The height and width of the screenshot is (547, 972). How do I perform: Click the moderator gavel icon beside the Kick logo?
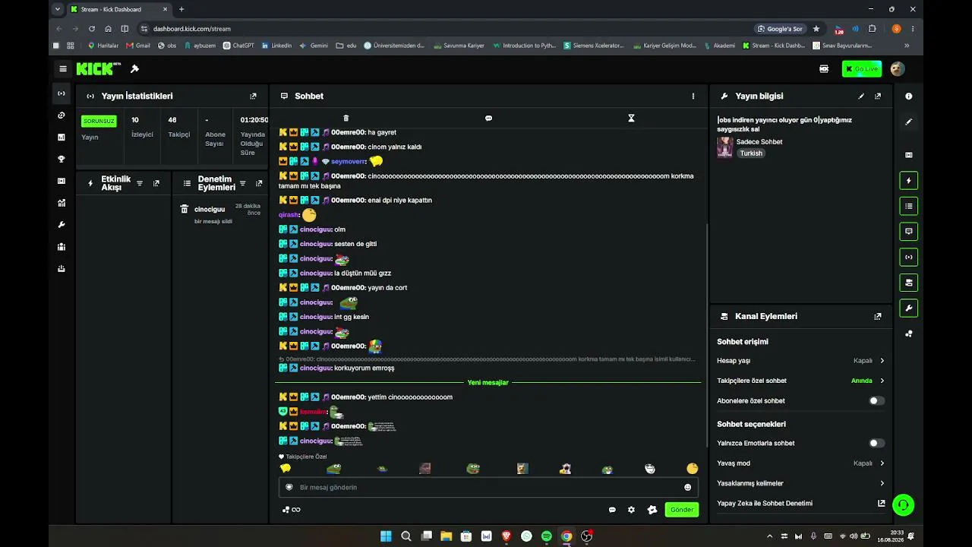tap(134, 69)
